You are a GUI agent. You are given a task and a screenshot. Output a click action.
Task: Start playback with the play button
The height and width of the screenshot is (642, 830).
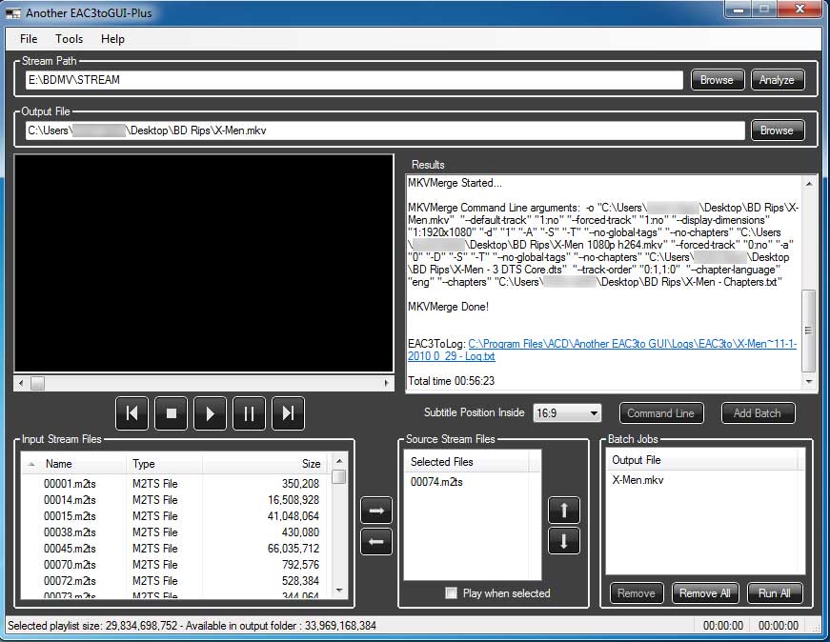[211, 413]
